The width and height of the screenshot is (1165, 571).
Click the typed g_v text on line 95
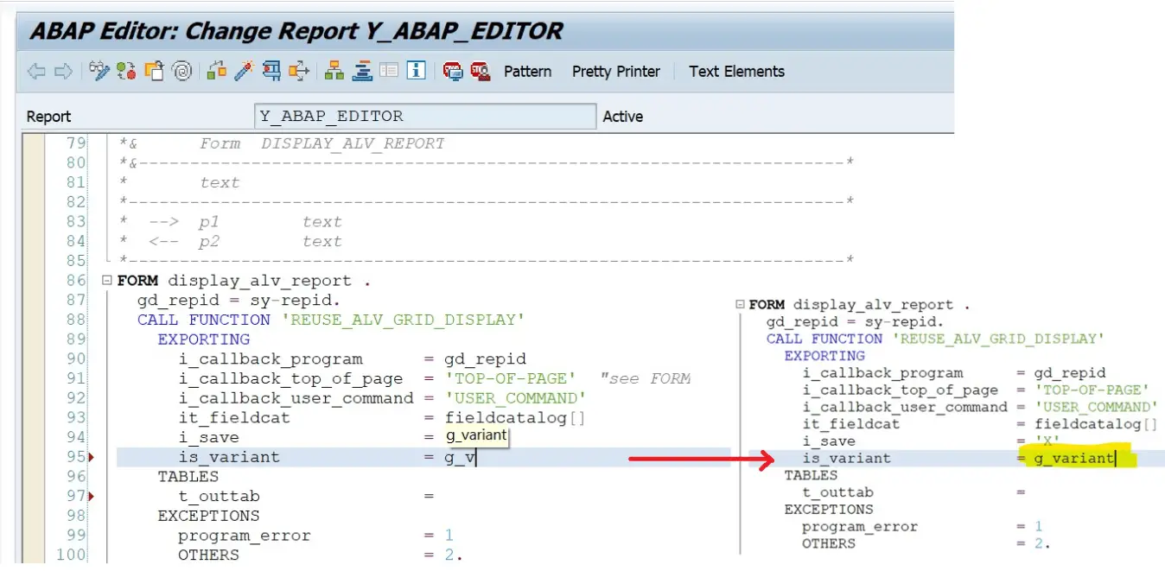pos(460,458)
